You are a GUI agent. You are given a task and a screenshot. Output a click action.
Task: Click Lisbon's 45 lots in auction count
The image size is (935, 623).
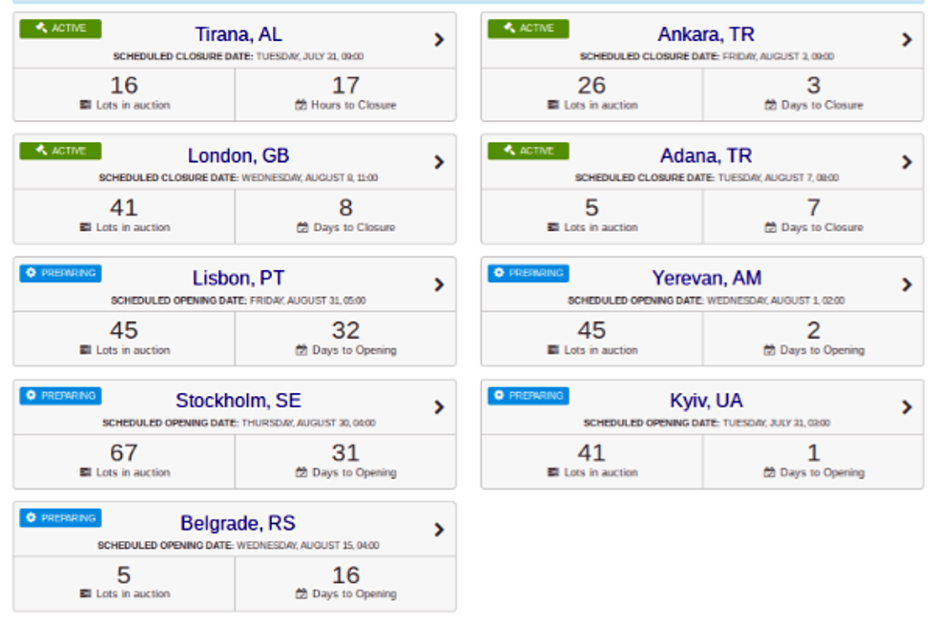coord(124,330)
